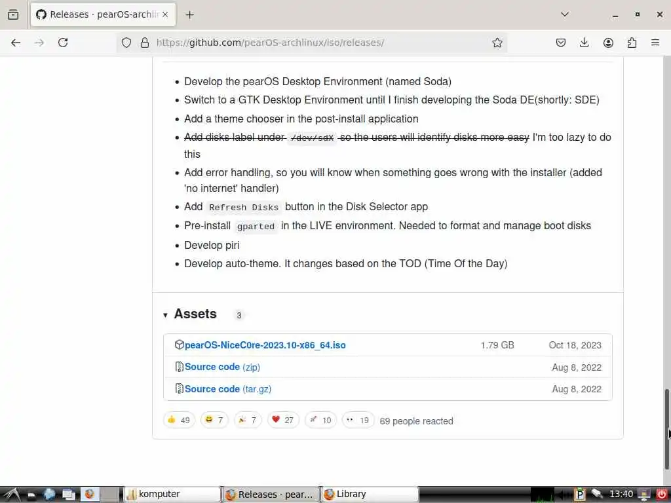This screenshot has height=503, width=671.
Task: Click the 'Develop piri' list item
Action: 212,245
